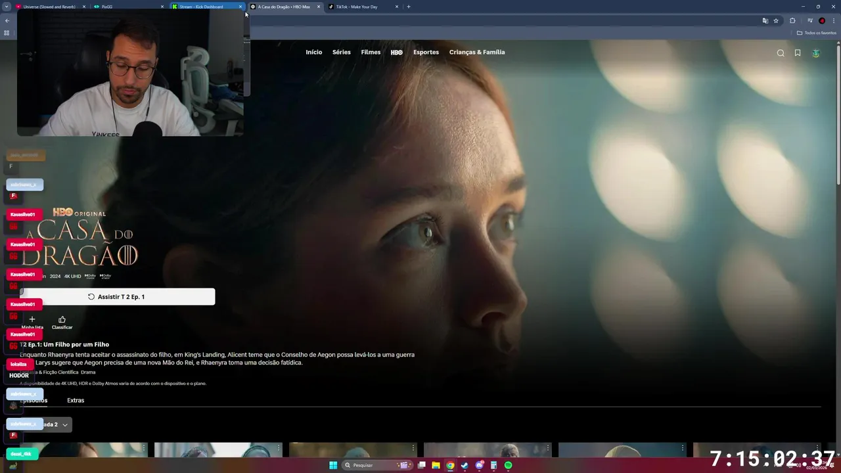Switch to the Universe (Slowed and Reverb) tab

[x=49, y=7]
